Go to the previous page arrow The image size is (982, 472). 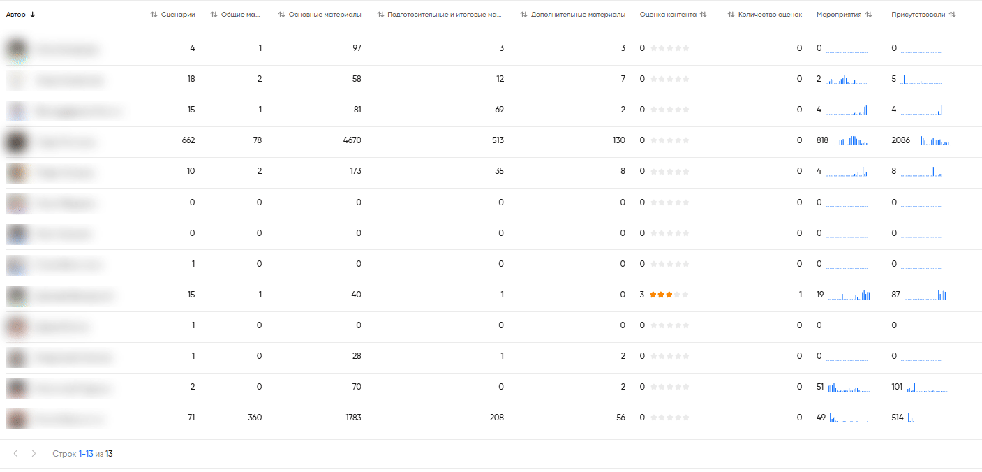click(x=16, y=454)
